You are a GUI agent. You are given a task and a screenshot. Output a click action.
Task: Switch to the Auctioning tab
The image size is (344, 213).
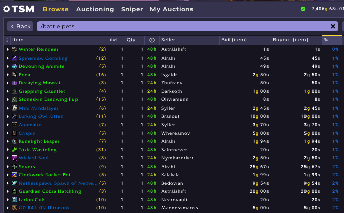click(95, 9)
